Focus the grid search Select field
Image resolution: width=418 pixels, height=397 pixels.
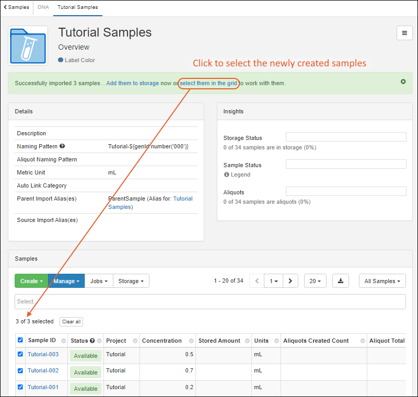click(x=209, y=301)
